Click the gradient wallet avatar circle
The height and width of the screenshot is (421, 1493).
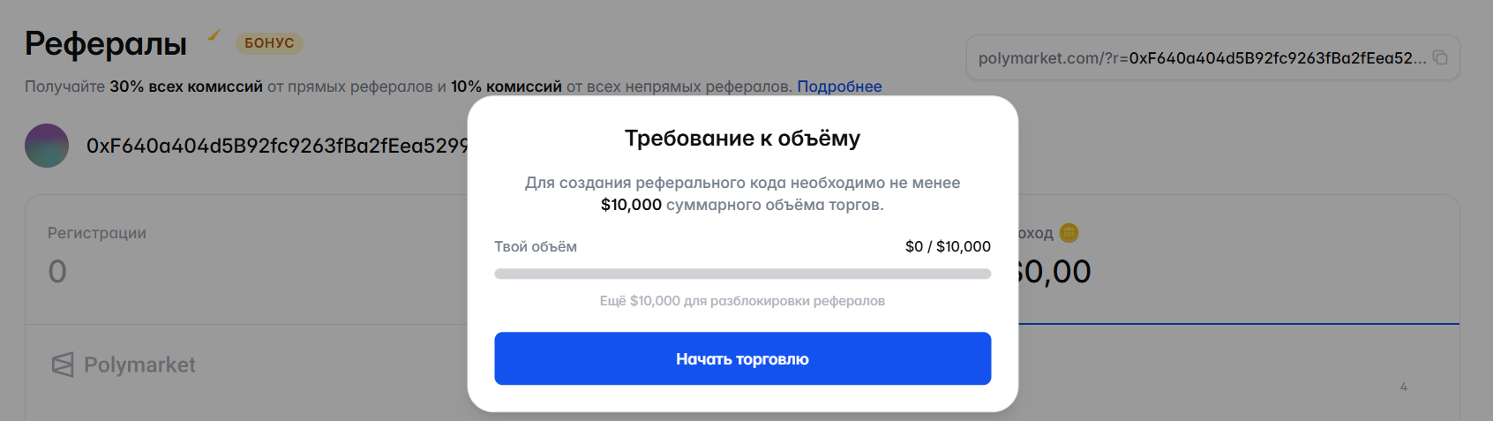point(47,146)
